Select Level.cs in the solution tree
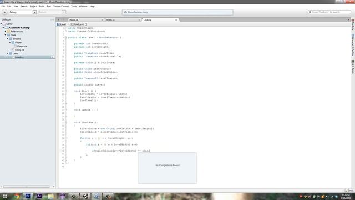 coord(19,57)
